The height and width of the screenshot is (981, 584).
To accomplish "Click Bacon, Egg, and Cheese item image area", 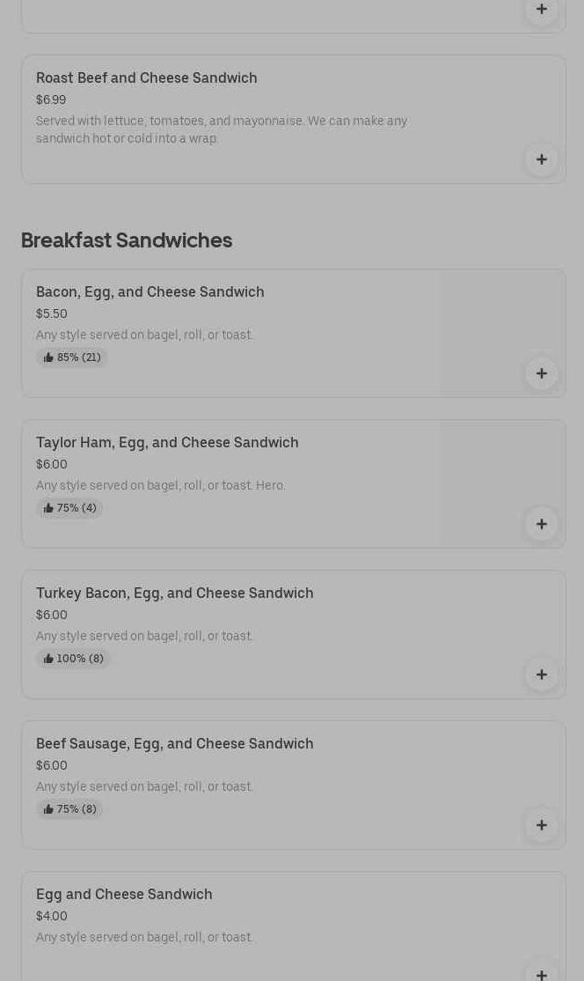I will 502,334.
